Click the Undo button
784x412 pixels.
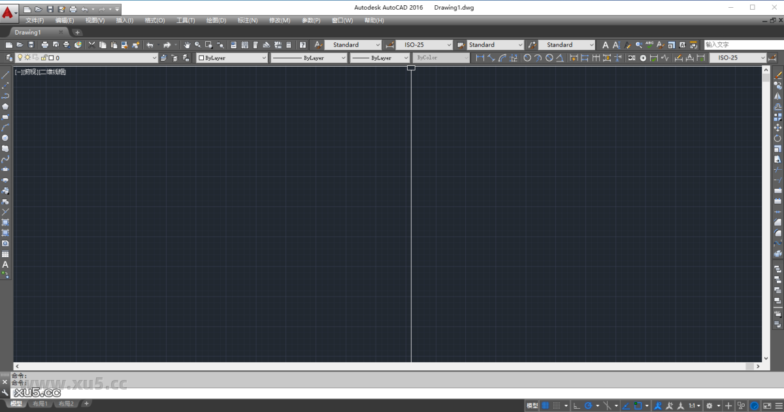[x=150, y=44]
